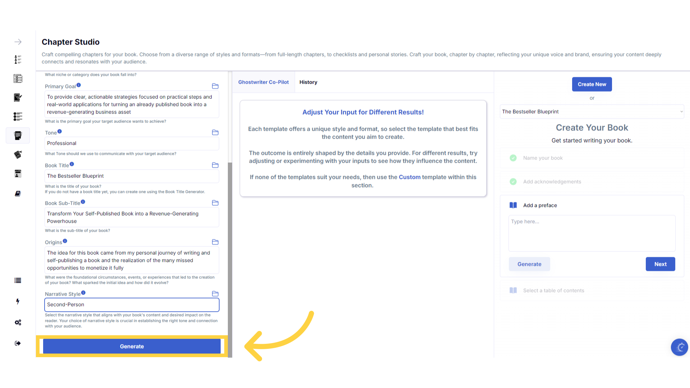Click the Create New button
The width and height of the screenshot is (690, 388).
(592, 84)
